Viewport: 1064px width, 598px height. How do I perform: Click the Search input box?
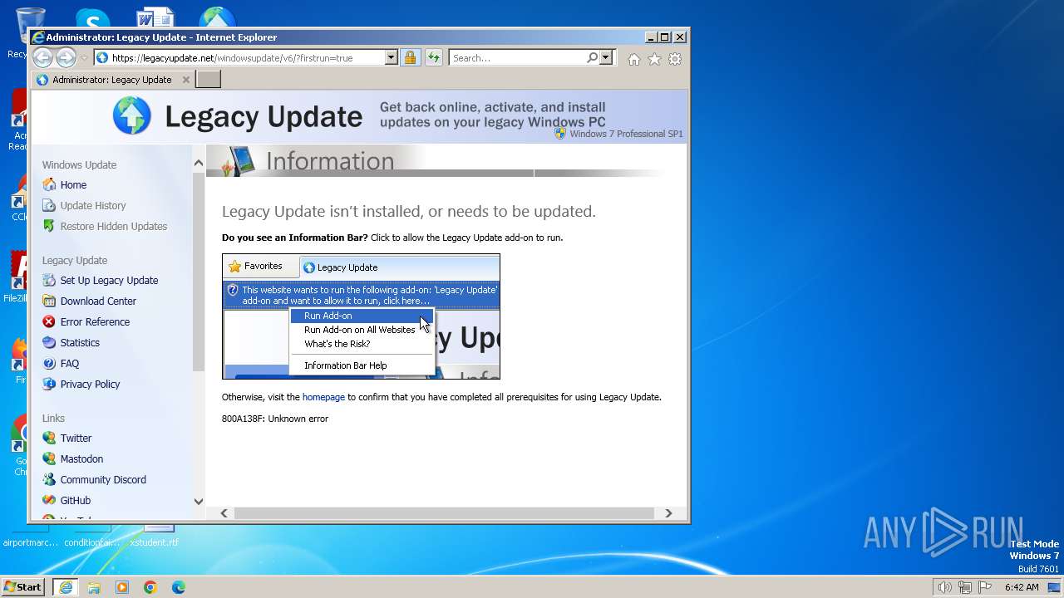[x=517, y=58]
